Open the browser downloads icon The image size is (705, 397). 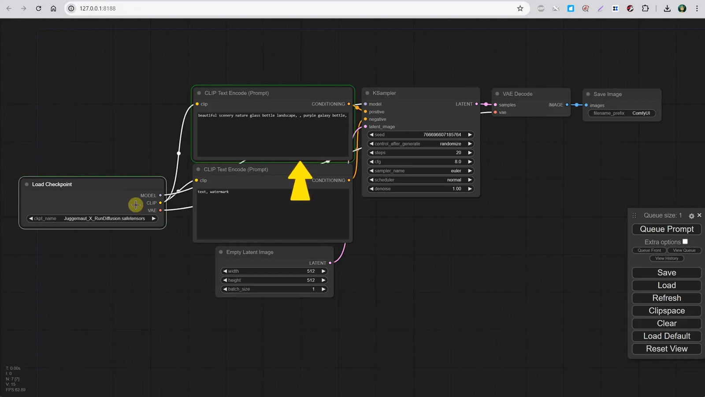pyautogui.click(x=667, y=8)
